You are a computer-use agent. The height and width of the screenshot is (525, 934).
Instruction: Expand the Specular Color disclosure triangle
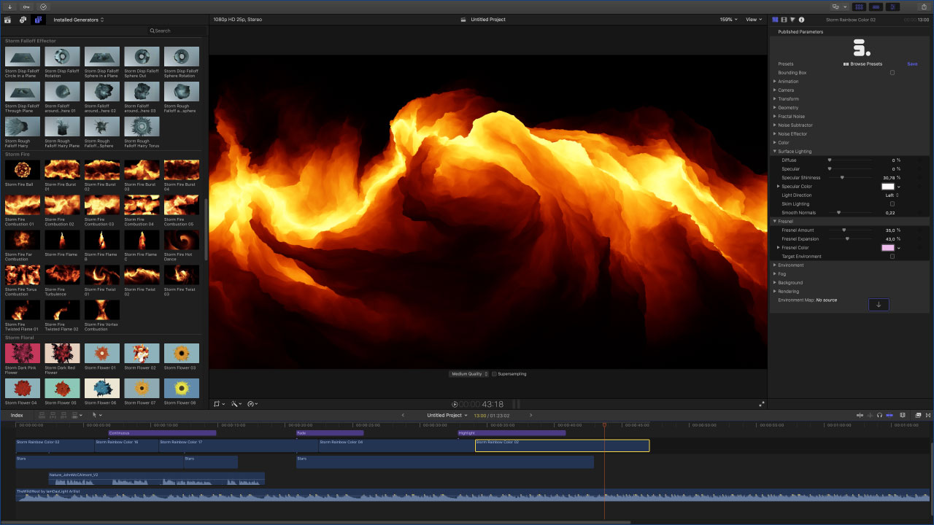(779, 187)
